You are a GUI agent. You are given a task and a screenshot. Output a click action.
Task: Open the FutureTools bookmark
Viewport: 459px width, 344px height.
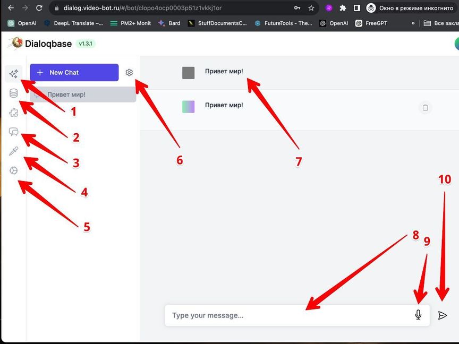pos(283,23)
